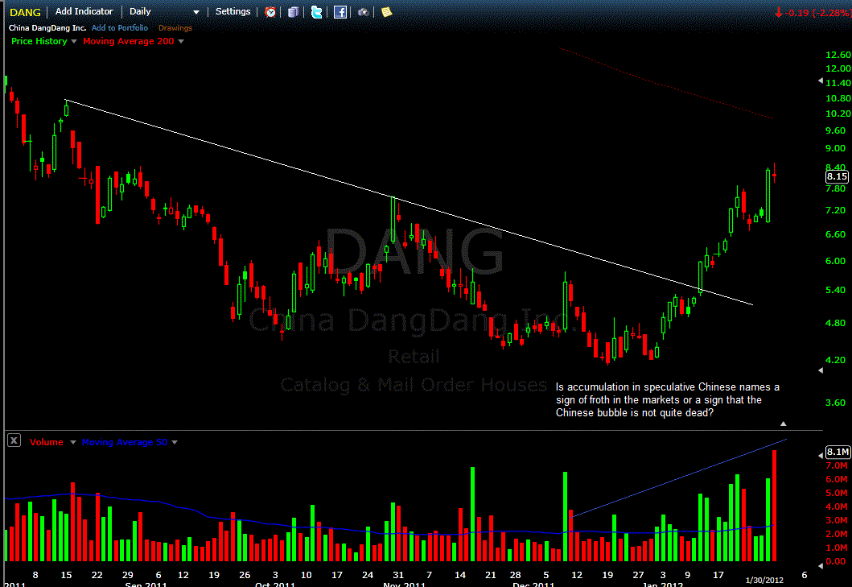Open the Add Indicator menu
Image resolution: width=852 pixels, height=587 pixels.
tap(84, 11)
